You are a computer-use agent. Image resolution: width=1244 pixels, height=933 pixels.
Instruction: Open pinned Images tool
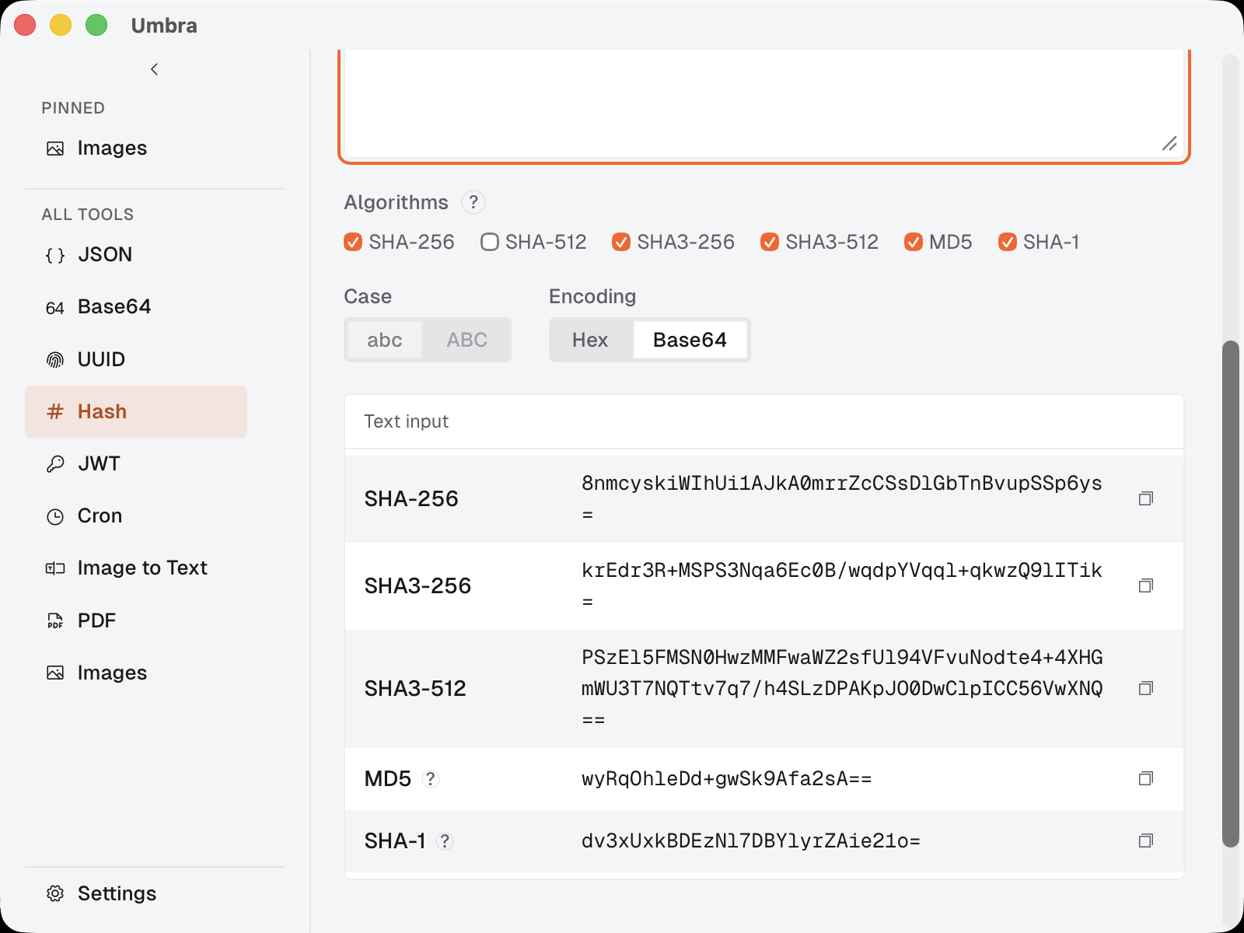136,148
